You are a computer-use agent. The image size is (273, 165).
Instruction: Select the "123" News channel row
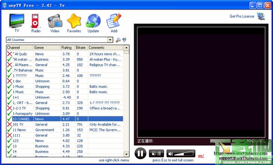(x=65, y=140)
